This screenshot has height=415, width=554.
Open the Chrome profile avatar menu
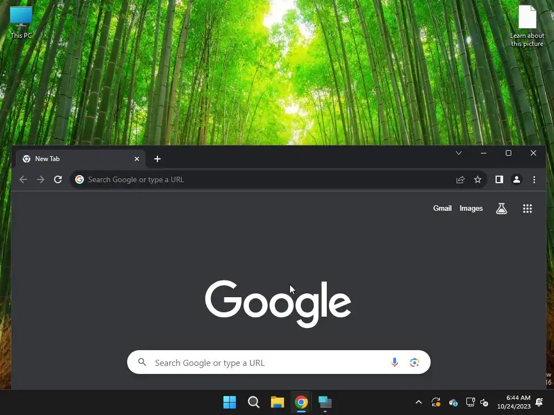point(517,179)
